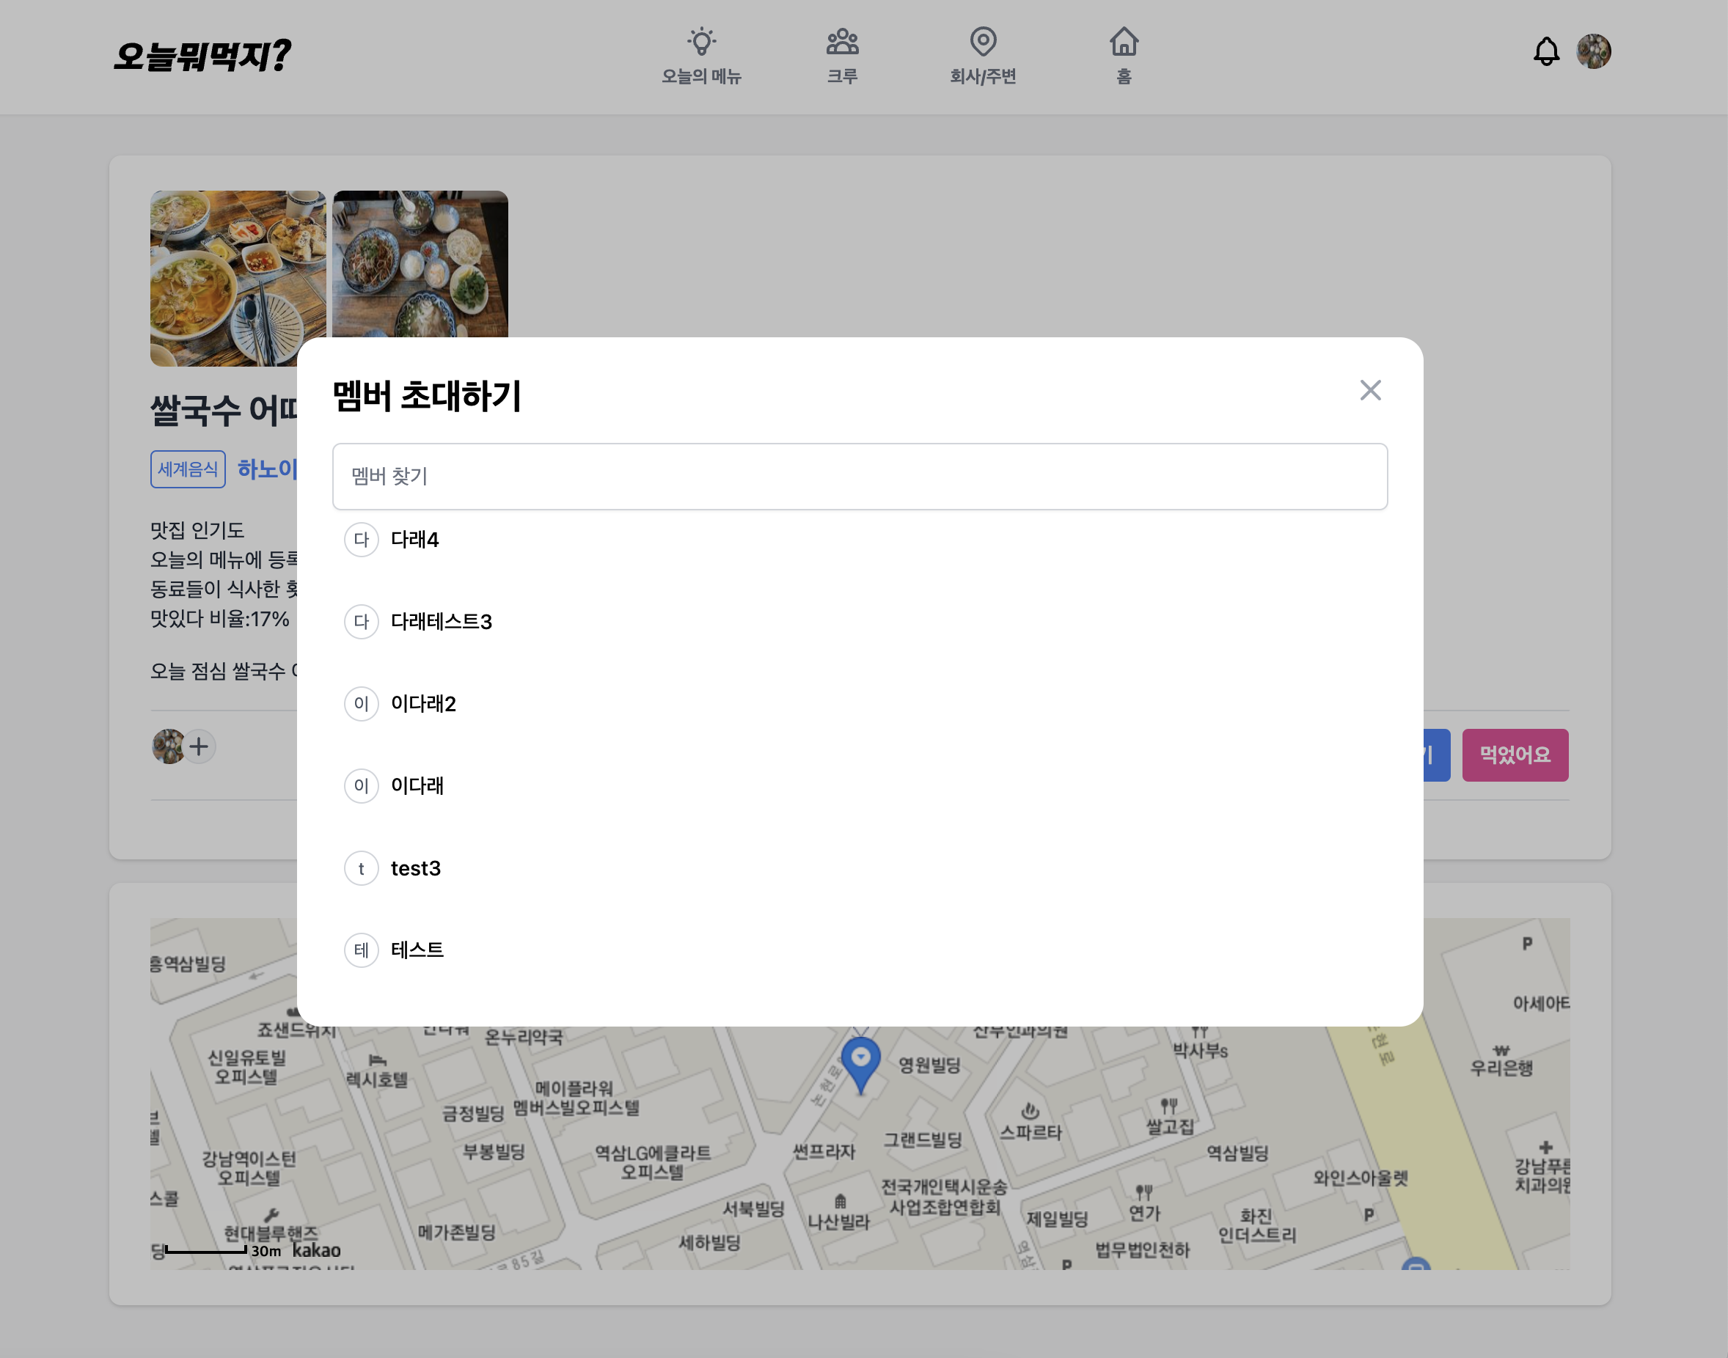
Task: Open the first pho food photo
Action: [238, 277]
